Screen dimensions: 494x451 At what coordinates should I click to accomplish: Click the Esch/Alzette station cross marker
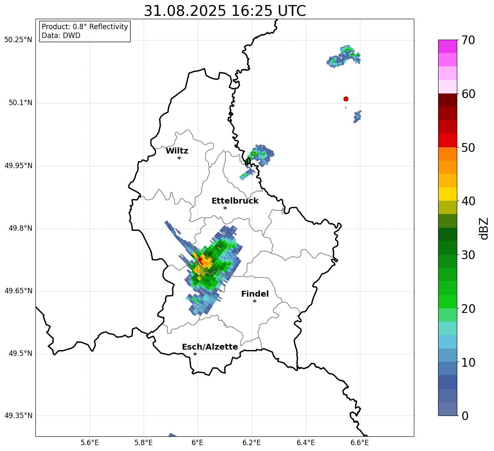tap(195, 354)
